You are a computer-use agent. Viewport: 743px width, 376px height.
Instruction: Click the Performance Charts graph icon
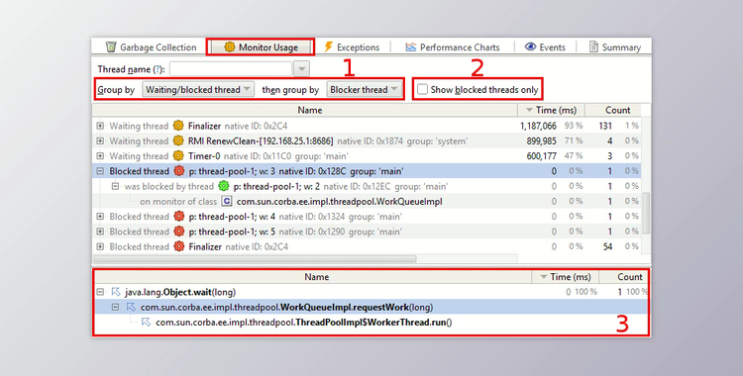click(411, 47)
